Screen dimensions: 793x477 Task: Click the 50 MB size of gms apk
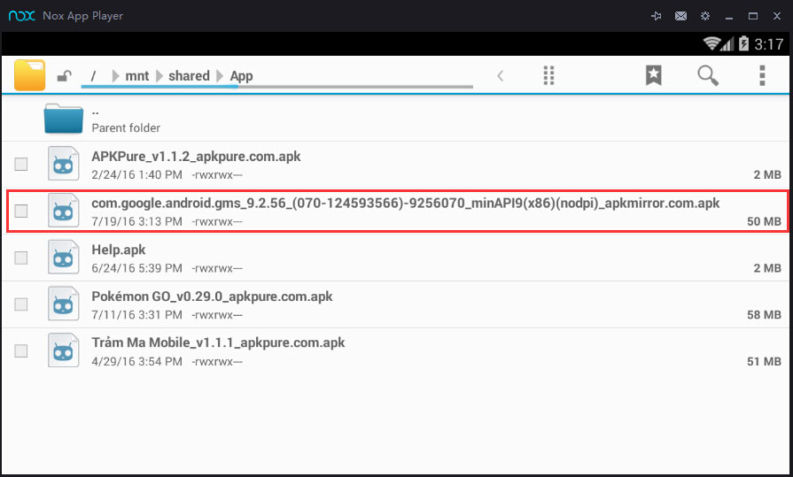tap(764, 221)
